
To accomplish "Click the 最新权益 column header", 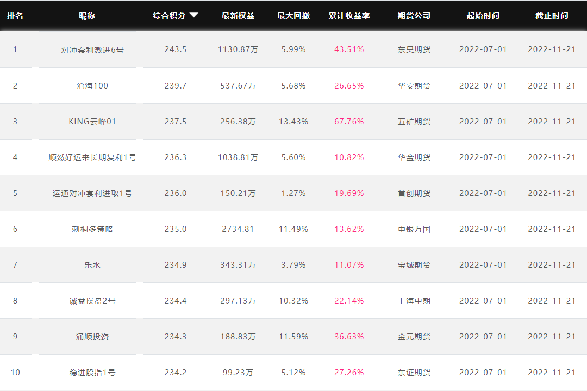I will click(x=238, y=16).
